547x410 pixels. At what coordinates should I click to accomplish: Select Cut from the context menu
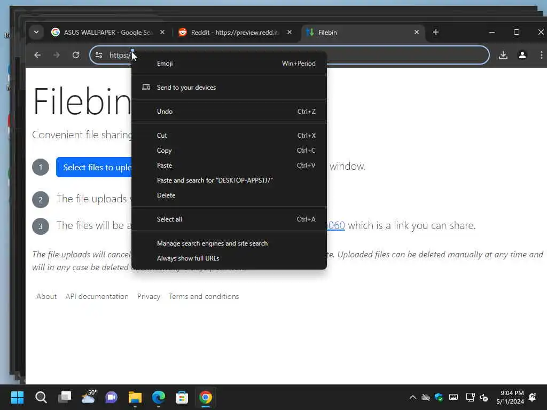pos(229,136)
